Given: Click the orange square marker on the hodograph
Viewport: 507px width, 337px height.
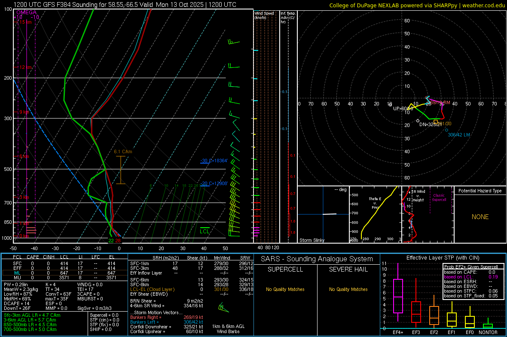Looking at the screenshot, I should pyautogui.click(x=436, y=122).
